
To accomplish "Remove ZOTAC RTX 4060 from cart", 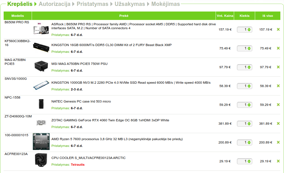I will pos(278,124).
